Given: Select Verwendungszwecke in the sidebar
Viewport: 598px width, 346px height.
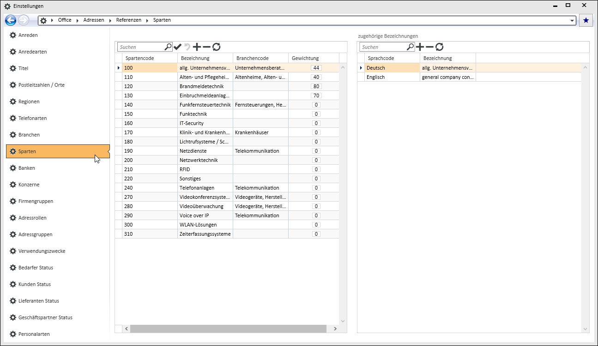Looking at the screenshot, I should click(58, 251).
